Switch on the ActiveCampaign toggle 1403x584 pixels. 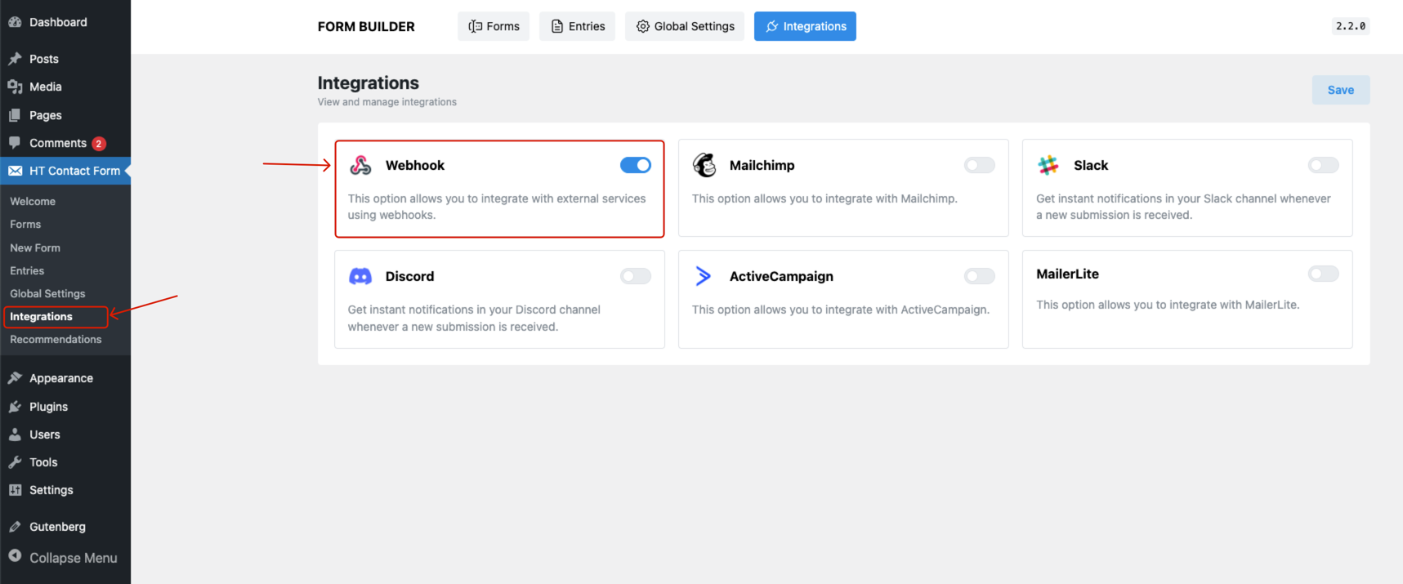(x=980, y=276)
